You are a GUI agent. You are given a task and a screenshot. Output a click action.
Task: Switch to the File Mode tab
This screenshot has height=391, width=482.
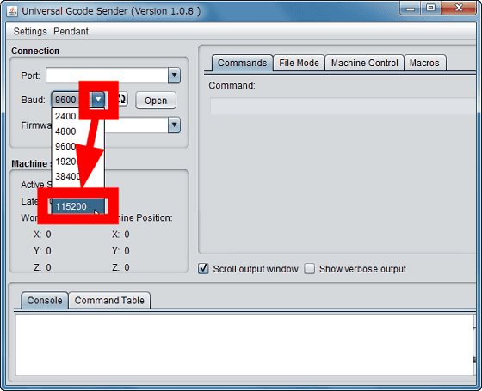299,63
